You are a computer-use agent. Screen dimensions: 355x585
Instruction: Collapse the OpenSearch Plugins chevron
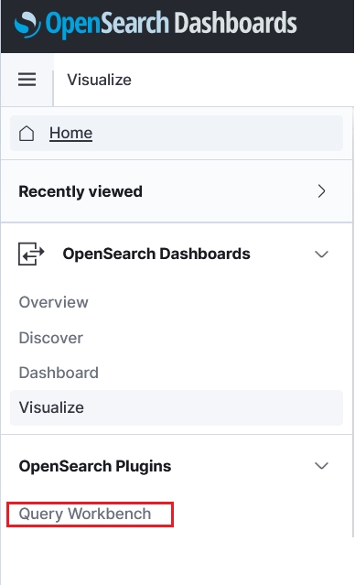(321, 466)
